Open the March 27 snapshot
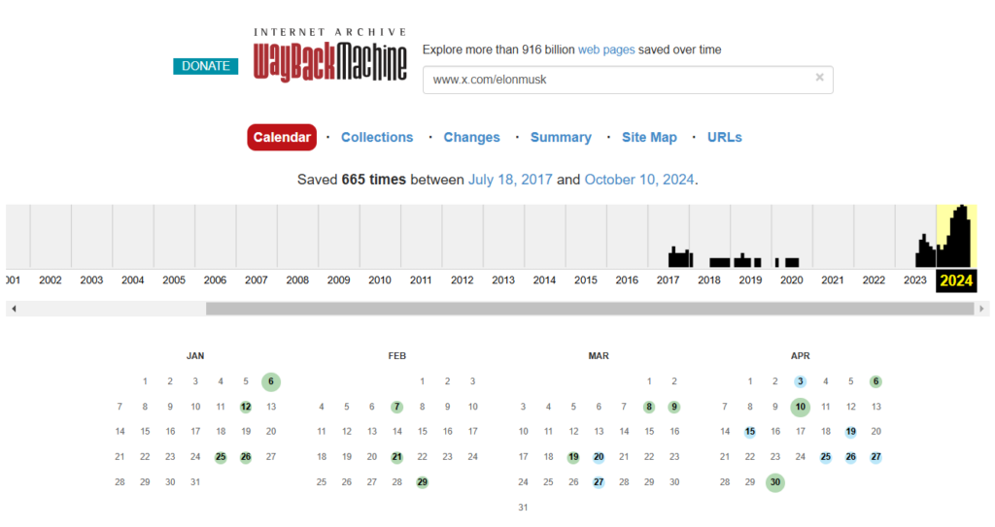The image size is (995, 527). pos(599,482)
